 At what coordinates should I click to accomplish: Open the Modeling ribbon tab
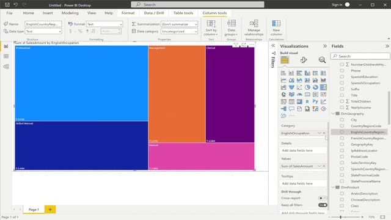pos(70,13)
